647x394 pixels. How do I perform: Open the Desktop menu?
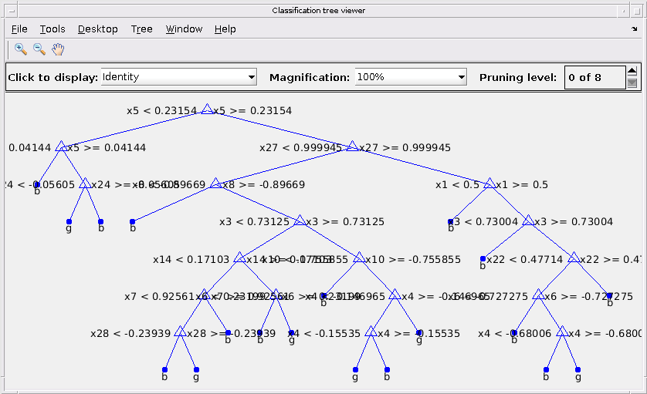point(98,29)
